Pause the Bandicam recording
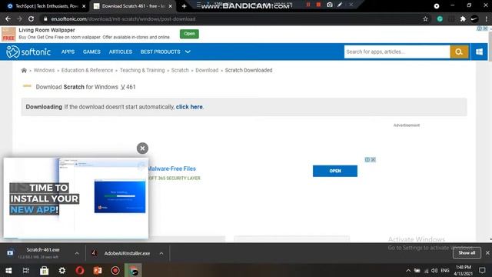 (x=308, y=5)
